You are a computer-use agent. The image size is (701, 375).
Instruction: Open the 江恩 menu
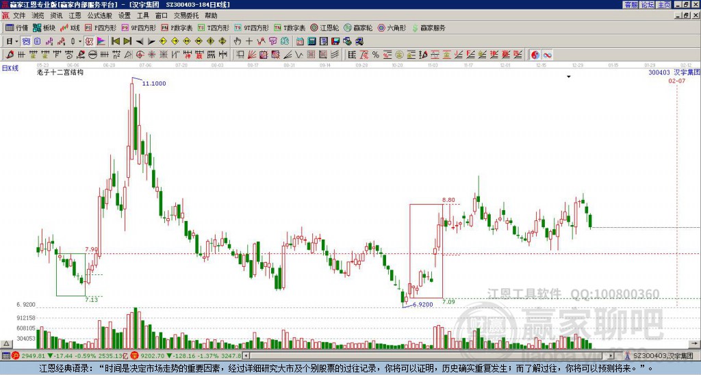[x=75, y=16]
